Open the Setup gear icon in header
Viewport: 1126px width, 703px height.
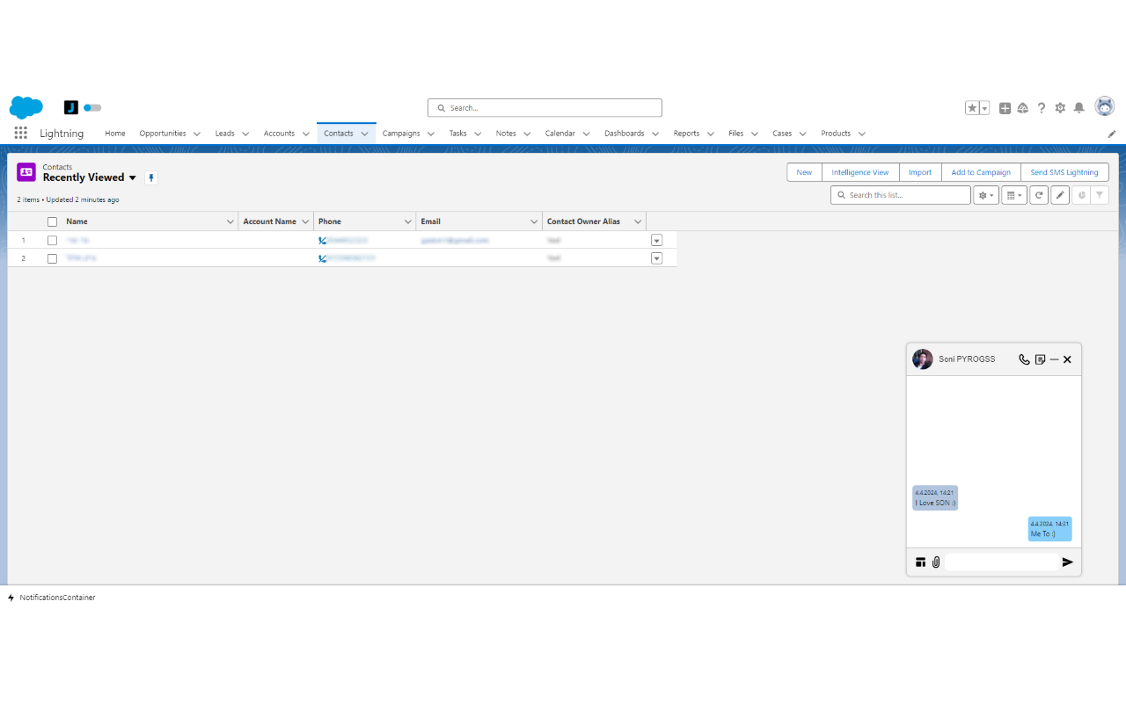pyautogui.click(x=1060, y=108)
